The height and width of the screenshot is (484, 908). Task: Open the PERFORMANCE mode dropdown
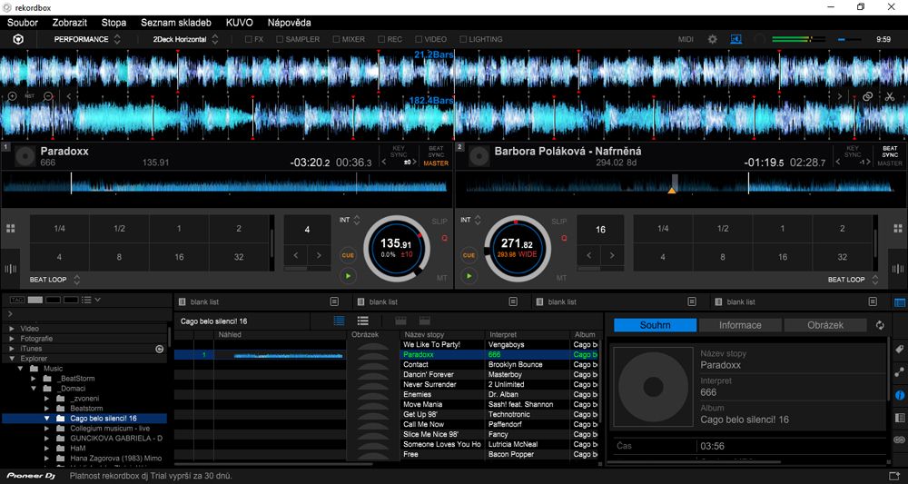(x=86, y=39)
